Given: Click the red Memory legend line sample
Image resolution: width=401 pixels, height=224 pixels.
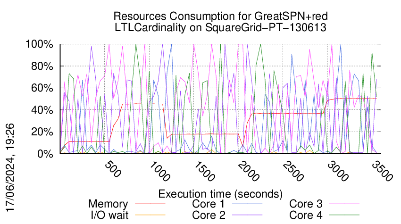Looking at the screenshot, I should click(x=150, y=204).
